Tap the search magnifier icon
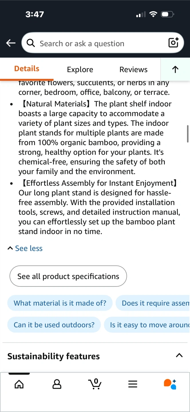 tap(31, 43)
